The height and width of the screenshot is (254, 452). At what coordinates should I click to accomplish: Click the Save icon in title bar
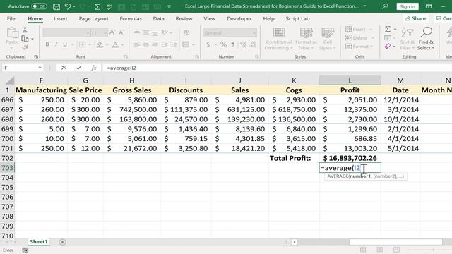[56, 6]
